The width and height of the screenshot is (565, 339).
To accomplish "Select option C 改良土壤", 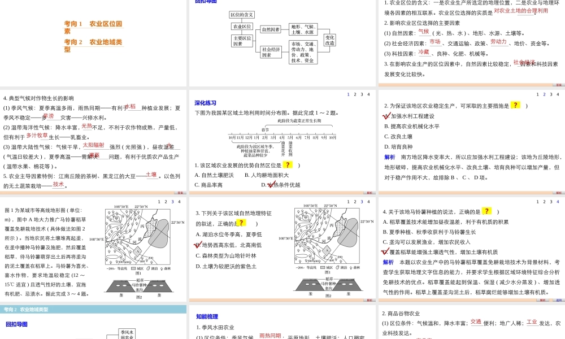I will (398, 137).
